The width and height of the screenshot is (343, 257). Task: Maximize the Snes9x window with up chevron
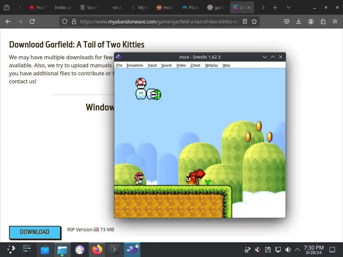coord(273,57)
